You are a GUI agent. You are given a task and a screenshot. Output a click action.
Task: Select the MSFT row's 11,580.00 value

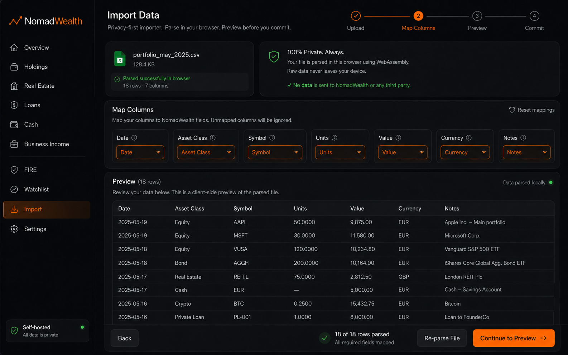click(x=362, y=235)
